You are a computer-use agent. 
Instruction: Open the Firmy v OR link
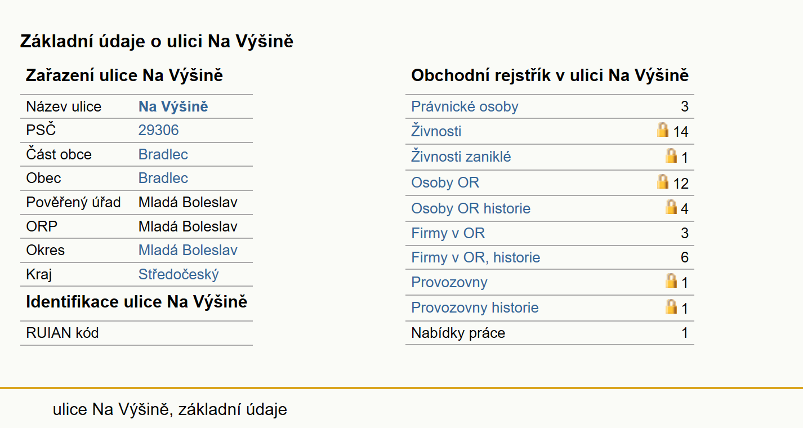click(x=448, y=233)
